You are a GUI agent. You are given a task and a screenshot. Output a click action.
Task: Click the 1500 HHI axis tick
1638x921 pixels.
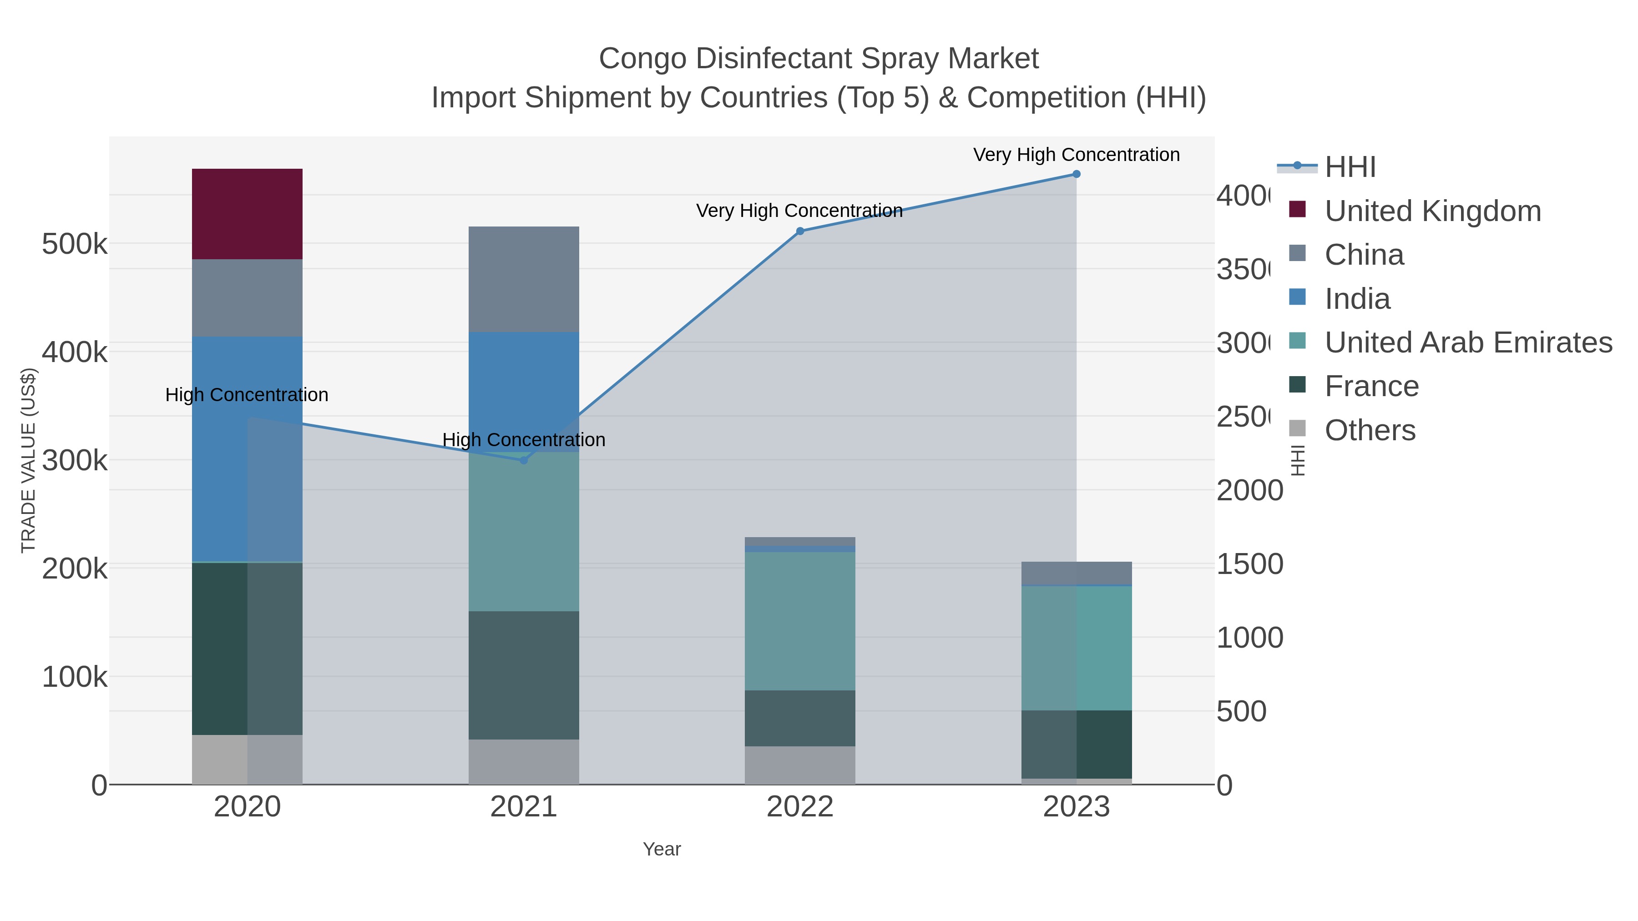1249,564
